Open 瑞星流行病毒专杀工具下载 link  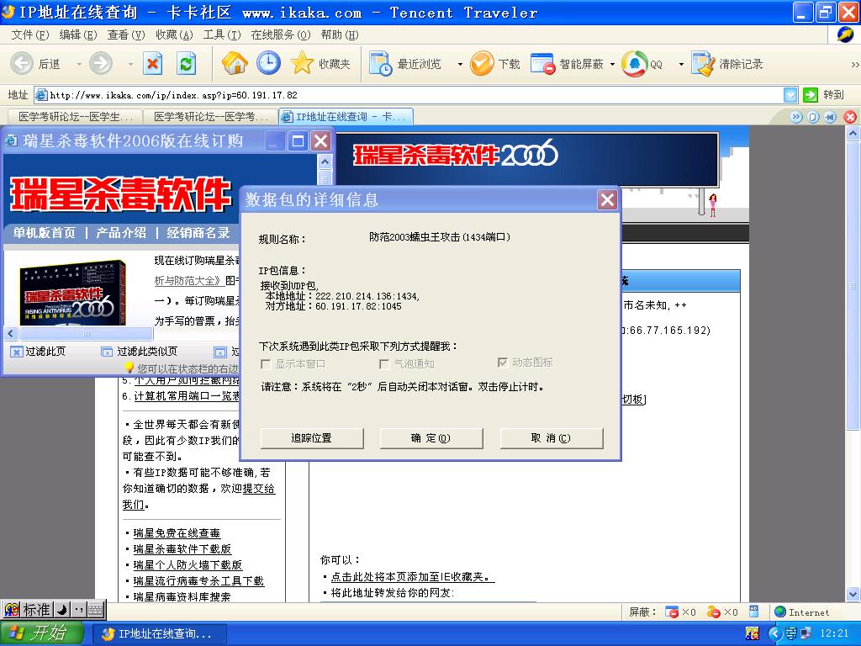click(198, 580)
